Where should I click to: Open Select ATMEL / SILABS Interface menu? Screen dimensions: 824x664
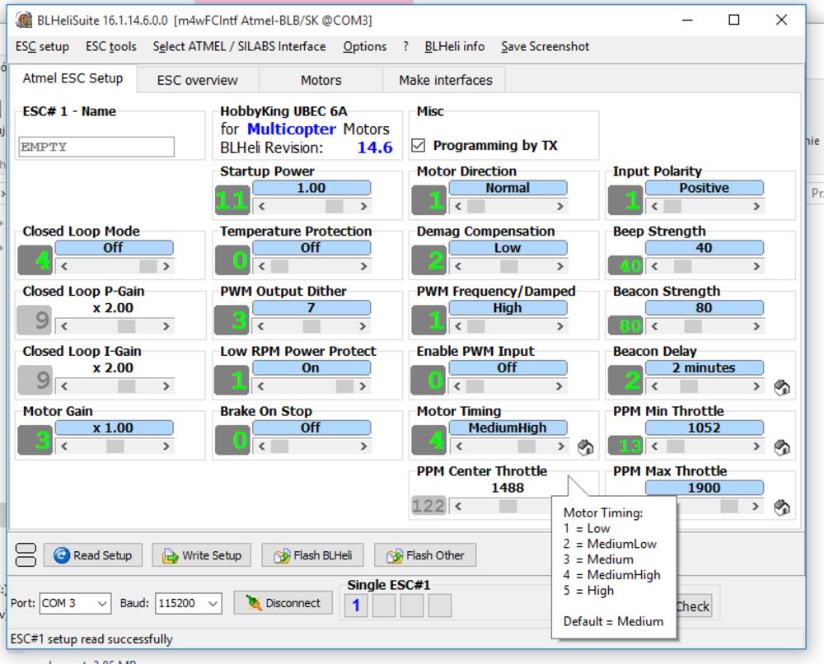pyautogui.click(x=239, y=47)
